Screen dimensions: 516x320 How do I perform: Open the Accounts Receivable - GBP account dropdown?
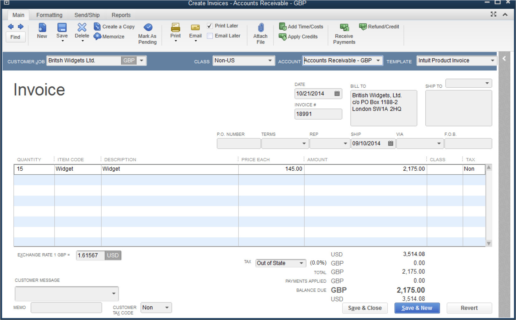point(378,60)
